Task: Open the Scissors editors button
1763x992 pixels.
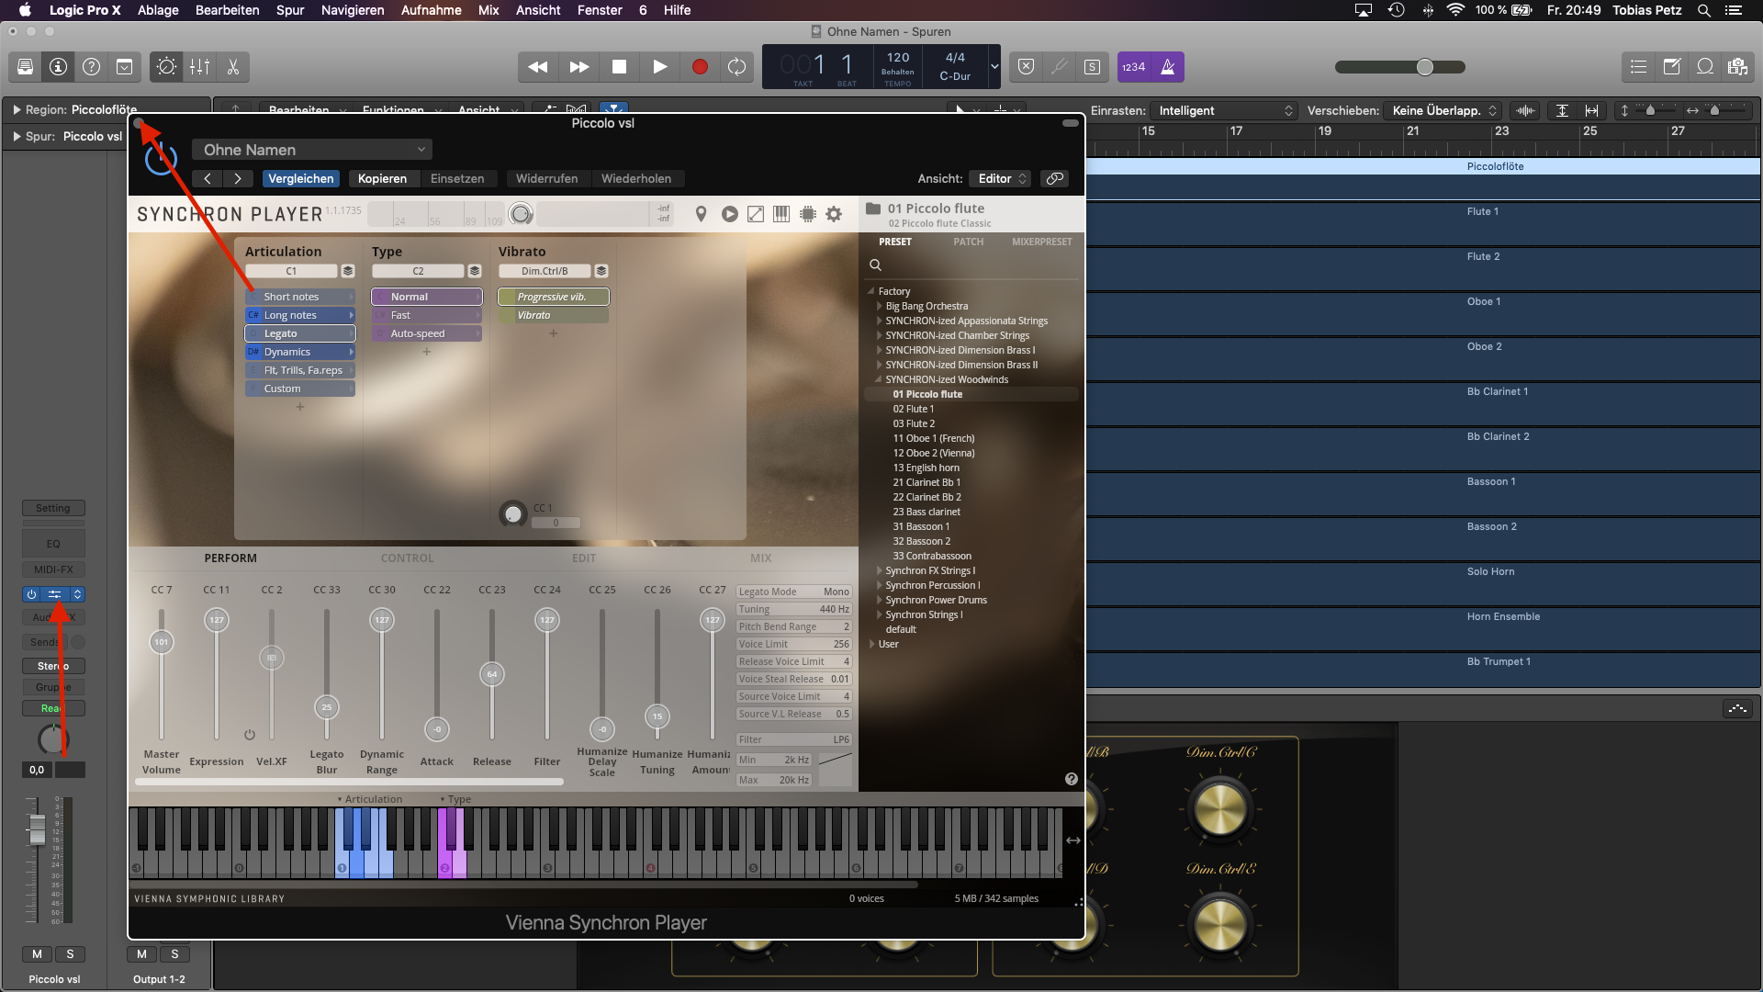Action: 233,67
